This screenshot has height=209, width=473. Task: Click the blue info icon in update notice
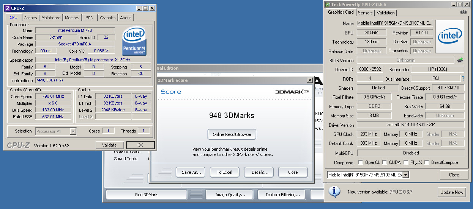tap(334, 191)
